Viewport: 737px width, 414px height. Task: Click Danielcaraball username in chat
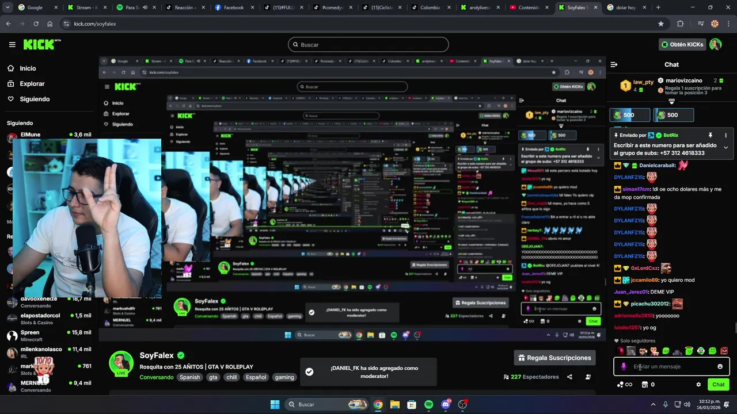(x=658, y=165)
